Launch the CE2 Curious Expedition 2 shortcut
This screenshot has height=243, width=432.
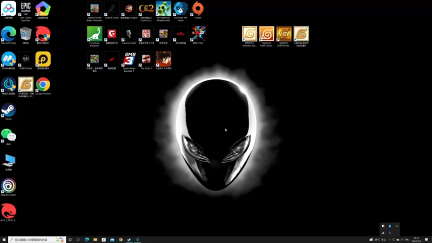146,11
